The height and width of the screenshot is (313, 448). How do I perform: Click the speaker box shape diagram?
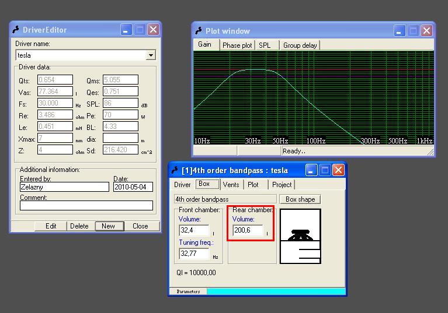(300, 236)
